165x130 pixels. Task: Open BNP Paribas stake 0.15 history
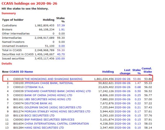138,120
